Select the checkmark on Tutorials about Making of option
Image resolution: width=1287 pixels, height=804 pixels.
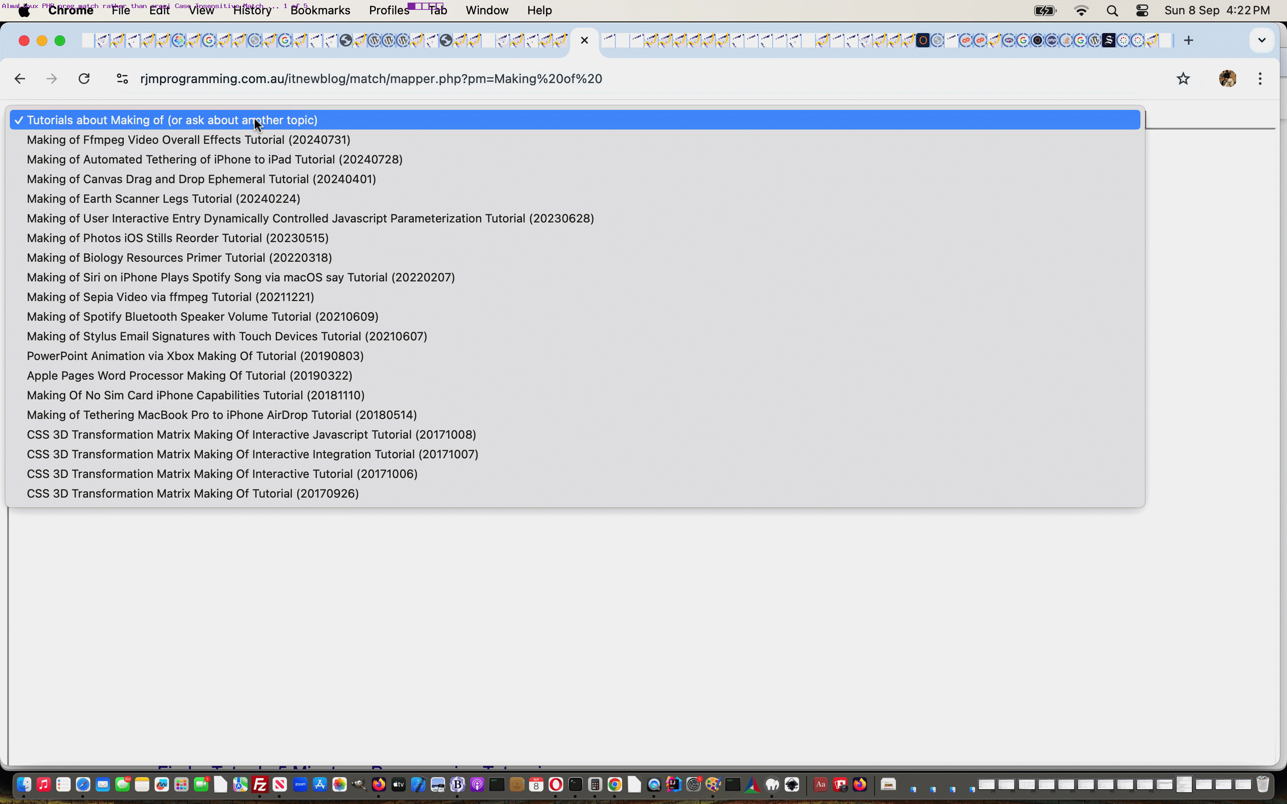(20, 120)
